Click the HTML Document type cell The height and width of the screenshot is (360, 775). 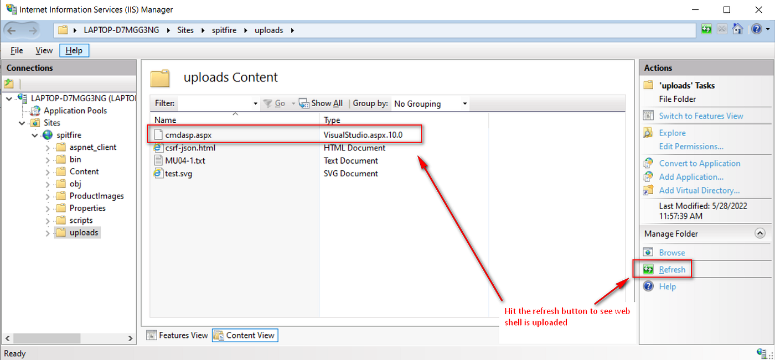[x=354, y=148]
